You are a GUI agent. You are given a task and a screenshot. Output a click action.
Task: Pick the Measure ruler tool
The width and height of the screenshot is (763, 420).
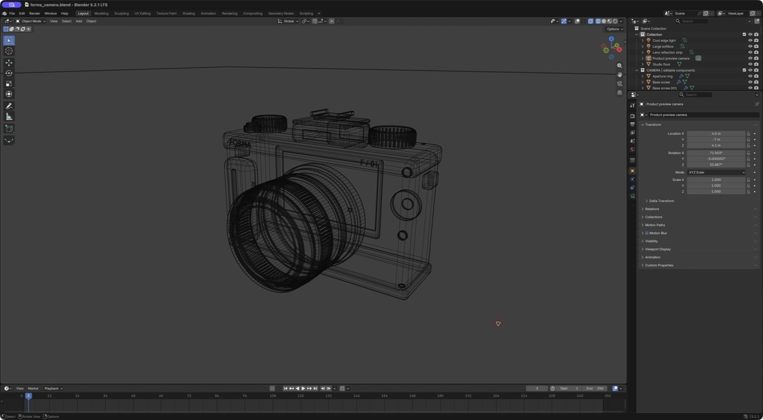point(9,116)
